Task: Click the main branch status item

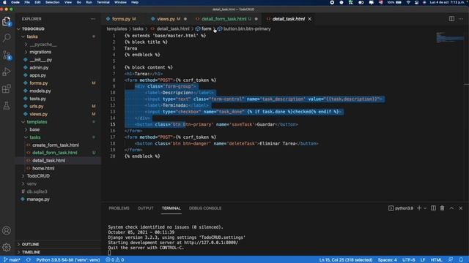Action: 12,260
